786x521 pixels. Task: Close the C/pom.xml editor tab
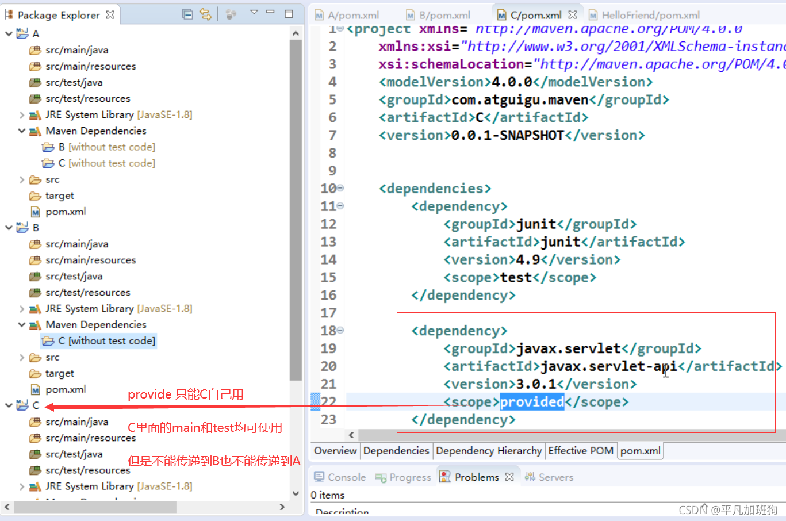pos(572,15)
